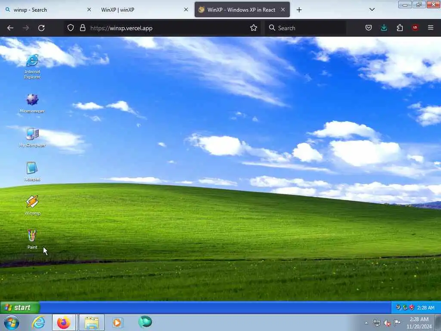Image resolution: width=441 pixels, height=331 pixels.
Task: Open the network tray icon
Action: coord(376,323)
